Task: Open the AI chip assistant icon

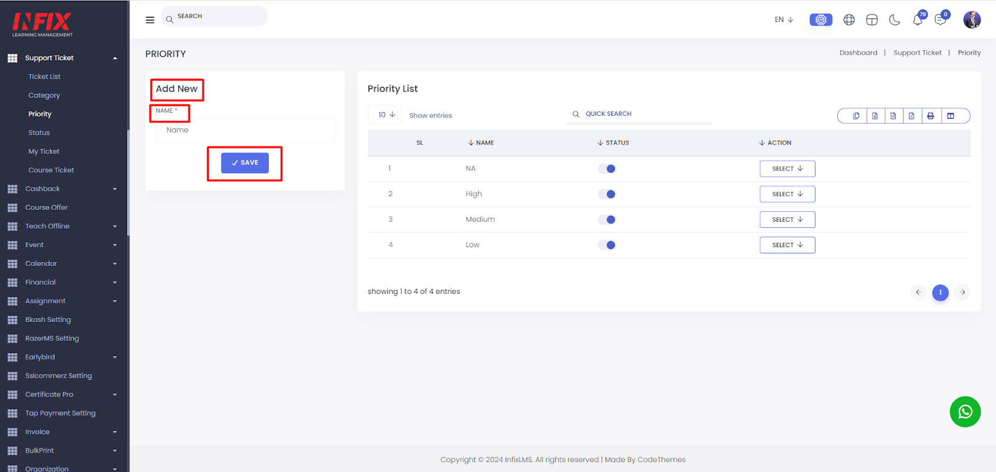Action: (820, 20)
